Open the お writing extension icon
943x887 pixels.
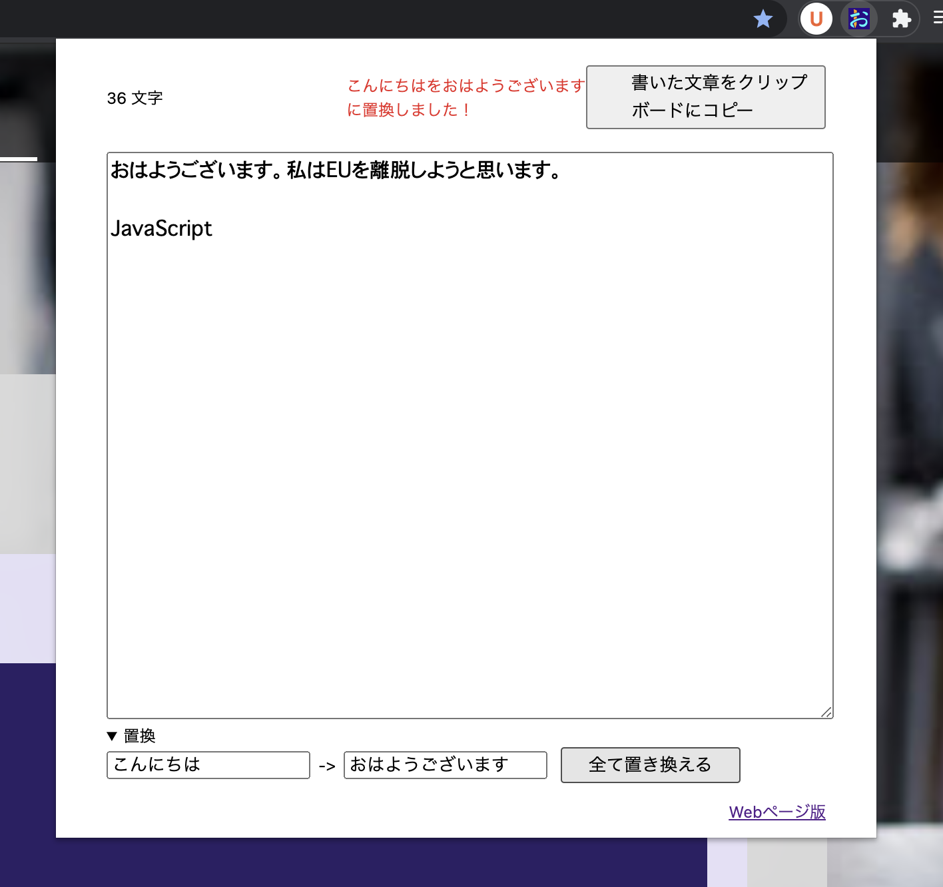tap(859, 19)
